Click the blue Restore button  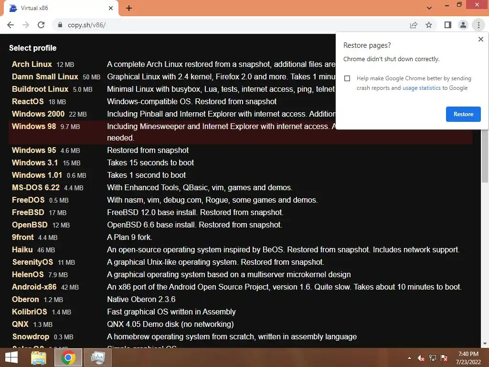pos(463,114)
